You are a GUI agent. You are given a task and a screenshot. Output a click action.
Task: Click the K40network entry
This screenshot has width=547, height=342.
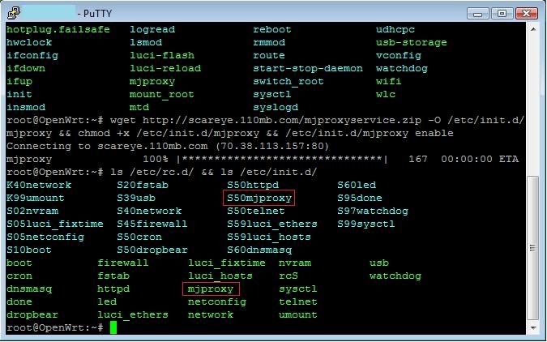pos(39,185)
